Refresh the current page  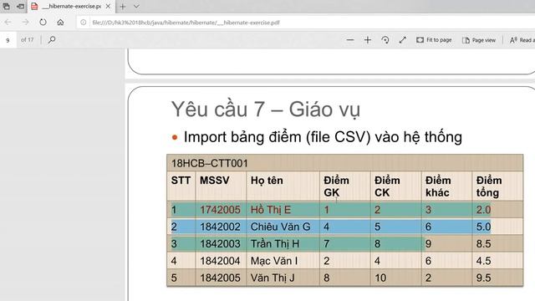tap(43, 23)
